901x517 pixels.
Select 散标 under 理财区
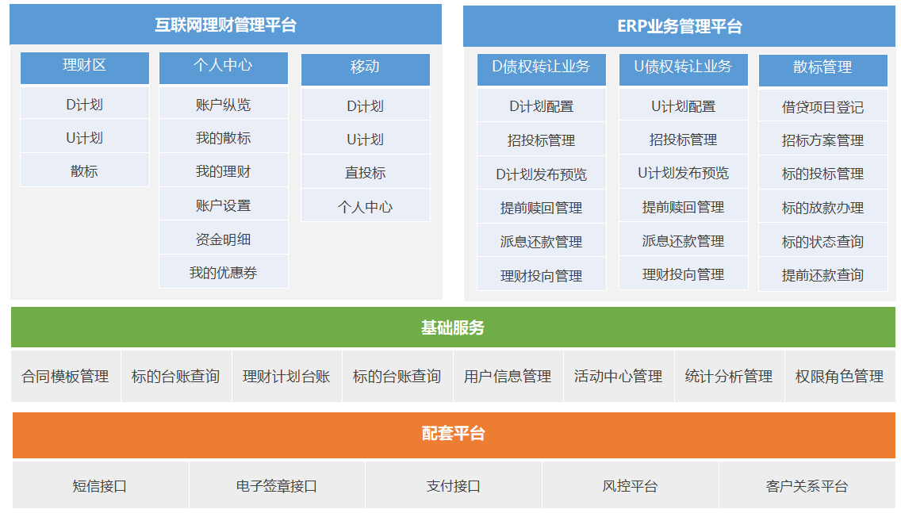pyautogui.click(x=84, y=170)
